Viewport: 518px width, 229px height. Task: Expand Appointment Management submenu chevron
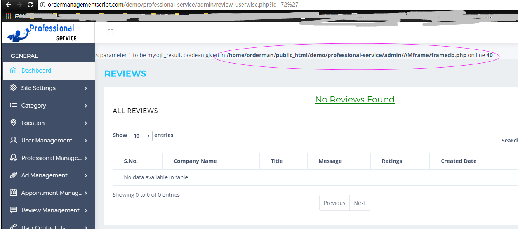coord(86,193)
